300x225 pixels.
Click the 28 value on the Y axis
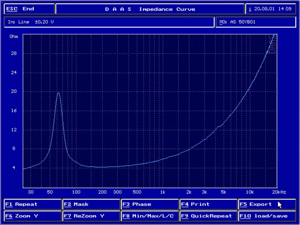[14, 53]
